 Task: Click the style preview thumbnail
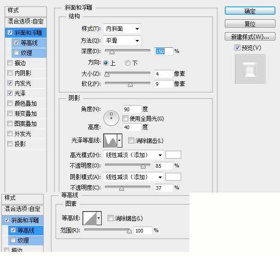click(x=250, y=69)
